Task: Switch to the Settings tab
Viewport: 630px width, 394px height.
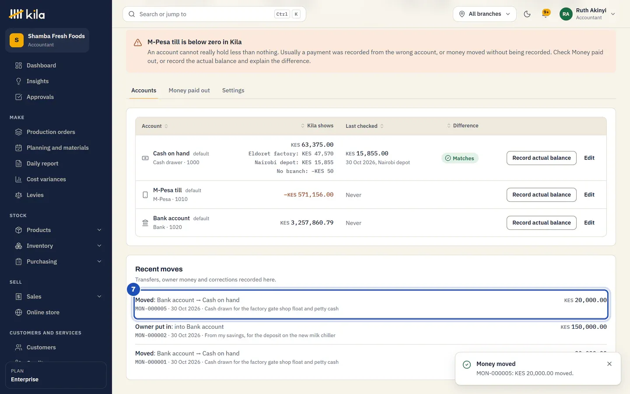Action: tap(233, 90)
